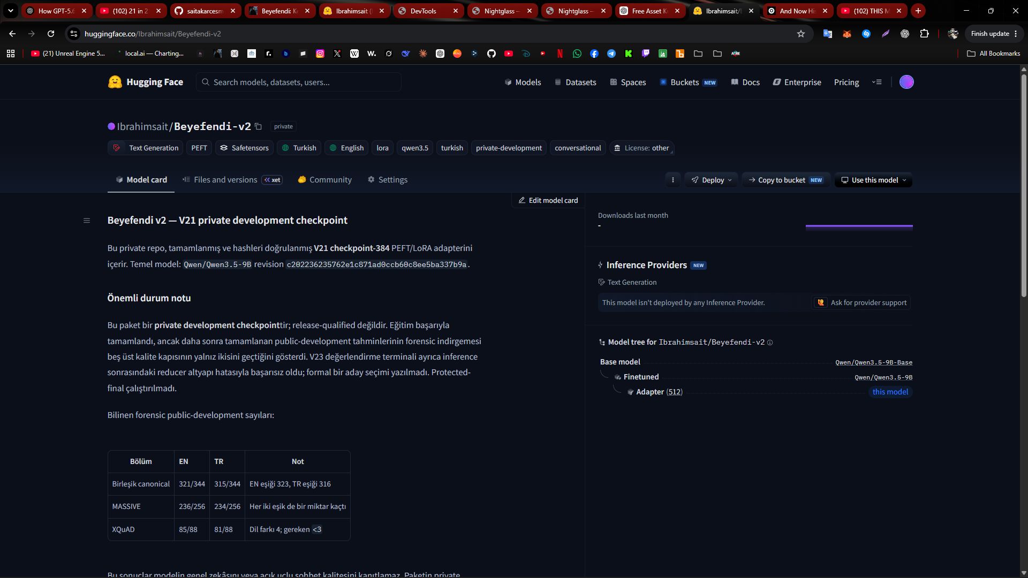Go to Models in the top navigation
Viewport: 1028px width, 578px height.
(523, 82)
